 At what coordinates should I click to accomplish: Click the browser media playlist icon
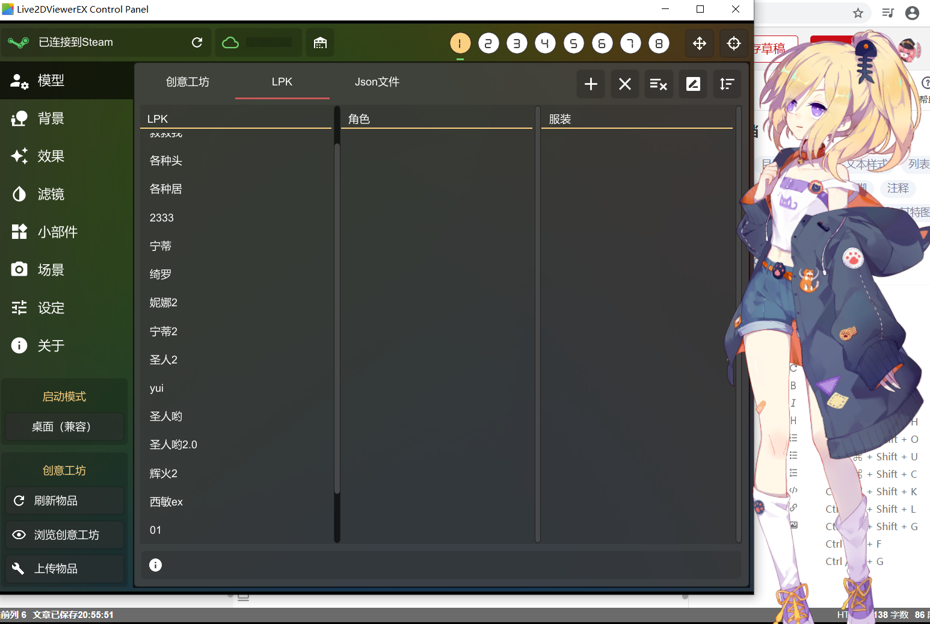tap(888, 13)
